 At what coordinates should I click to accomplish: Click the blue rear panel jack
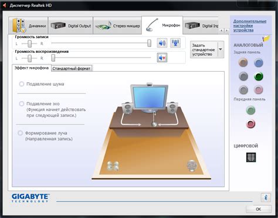click(259, 63)
